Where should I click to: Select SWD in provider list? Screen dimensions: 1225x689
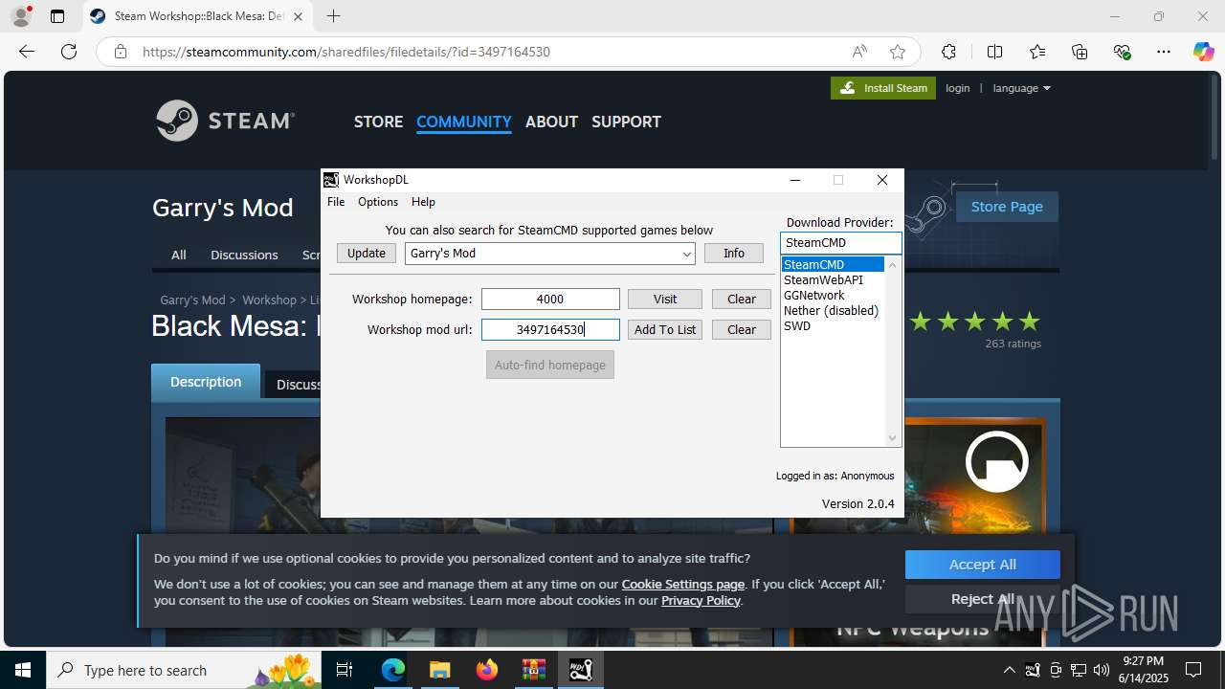833,326
